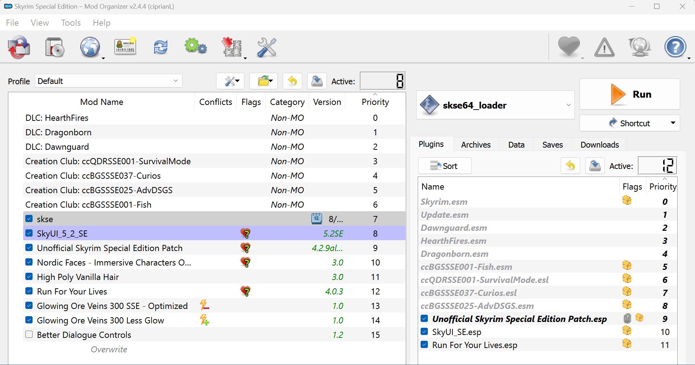Open the profiles ID card icon
Image resolution: width=695 pixels, height=365 pixels.
pos(125,47)
